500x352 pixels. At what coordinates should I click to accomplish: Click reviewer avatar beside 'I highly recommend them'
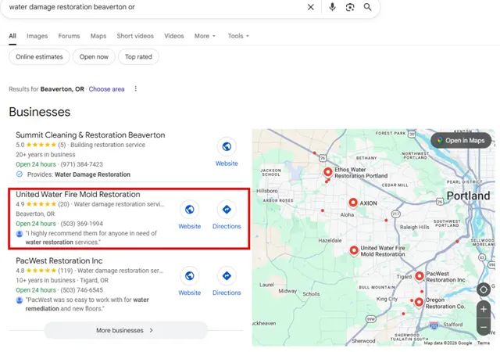pos(20,234)
